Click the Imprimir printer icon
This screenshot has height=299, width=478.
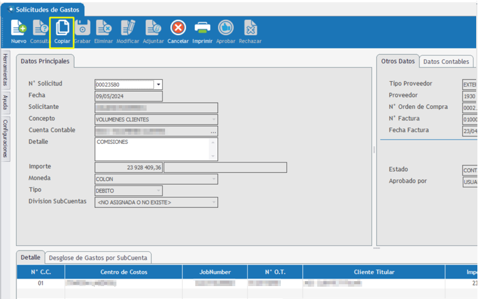(x=202, y=28)
